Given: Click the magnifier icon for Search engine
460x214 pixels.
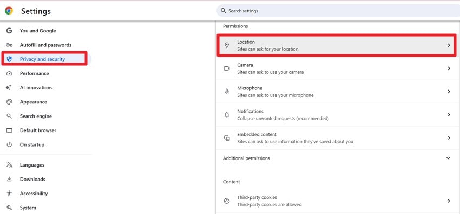Looking at the screenshot, I should point(9,116).
